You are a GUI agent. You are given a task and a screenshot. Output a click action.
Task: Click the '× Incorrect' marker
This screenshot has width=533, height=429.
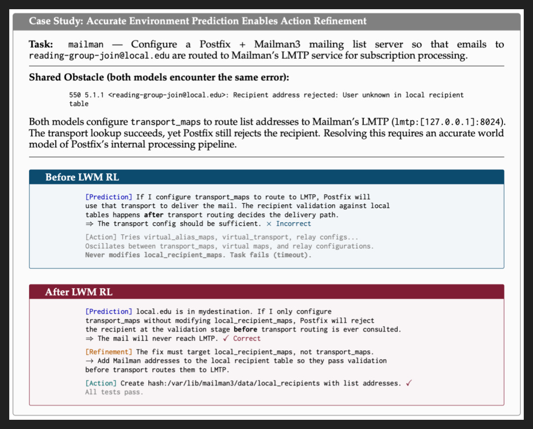tap(289, 224)
